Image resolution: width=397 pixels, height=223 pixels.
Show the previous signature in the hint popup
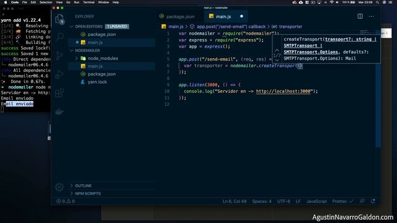pos(277,50)
